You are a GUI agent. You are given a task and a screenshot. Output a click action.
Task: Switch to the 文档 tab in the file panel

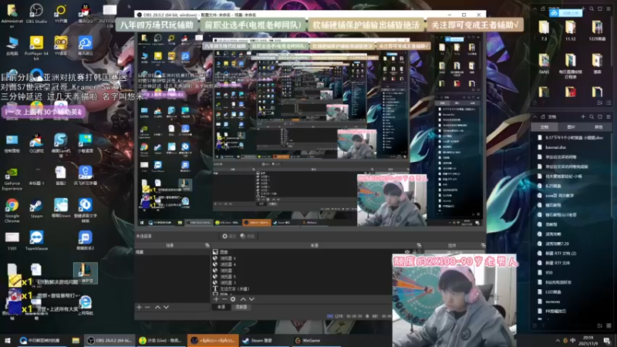[x=545, y=127]
